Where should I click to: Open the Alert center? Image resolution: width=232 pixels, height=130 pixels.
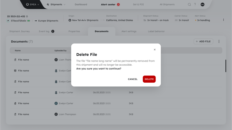(x=108, y=4)
